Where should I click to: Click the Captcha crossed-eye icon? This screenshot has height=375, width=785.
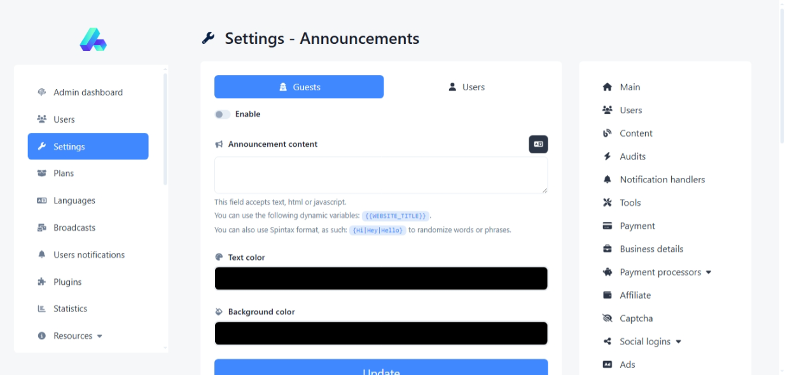(607, 318)
